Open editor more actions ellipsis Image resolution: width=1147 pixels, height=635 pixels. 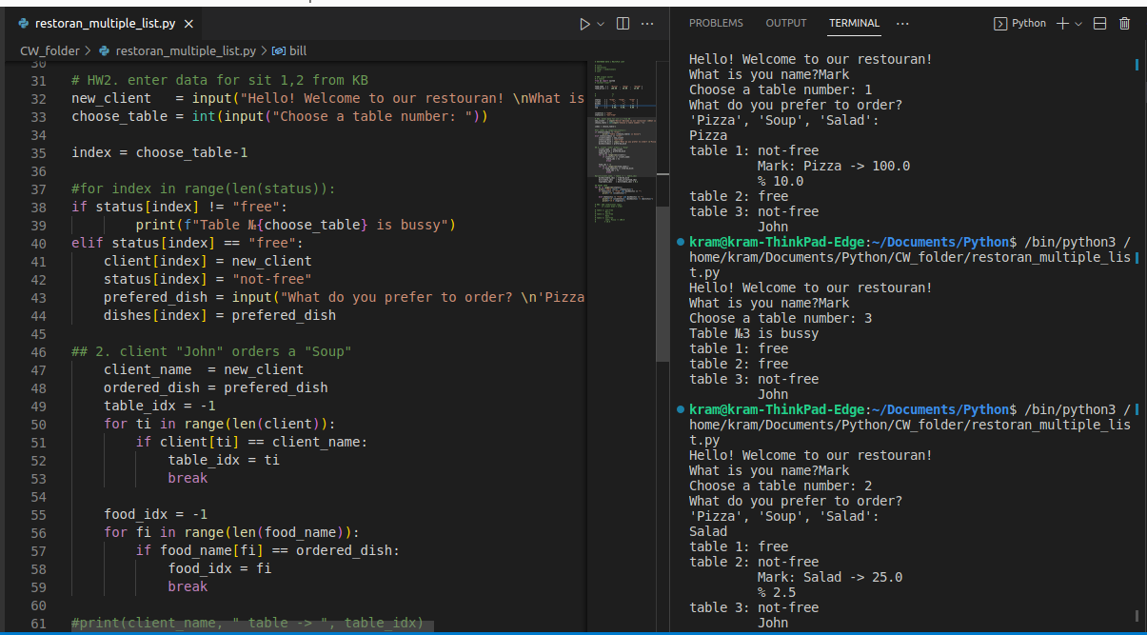point(647,24)
